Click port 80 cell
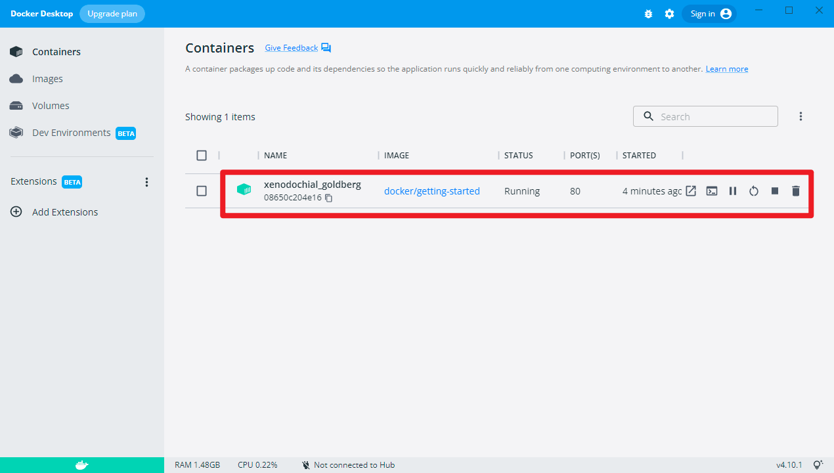834x473 pixels. coord(575,191)
